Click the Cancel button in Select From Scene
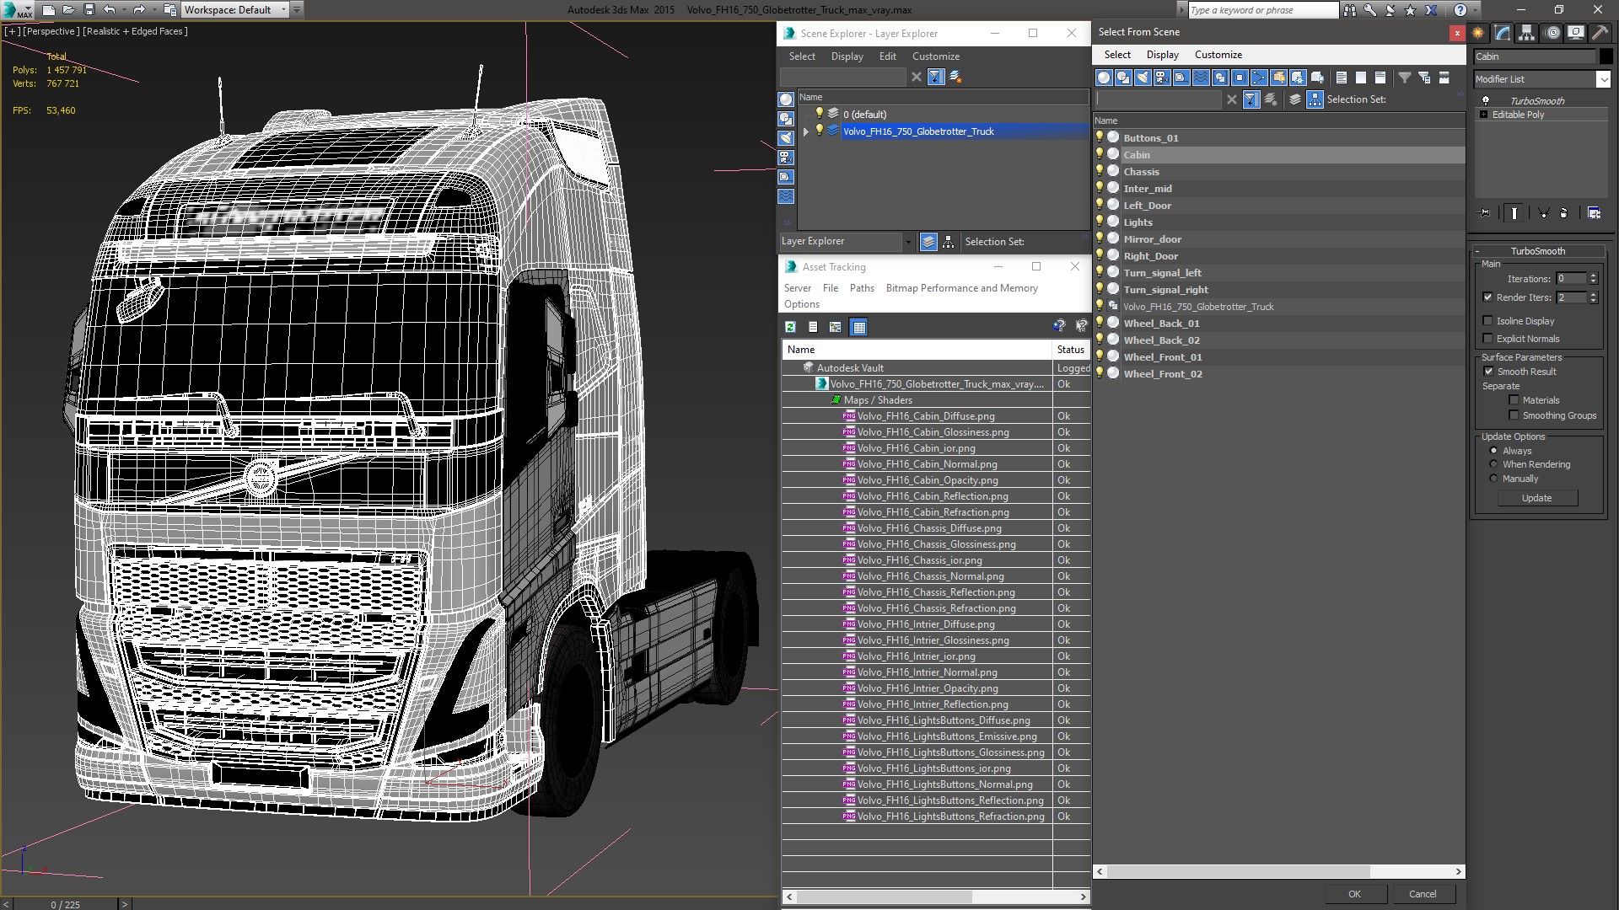Viewport: 1619px width, 910px height. click(1423, 894)
